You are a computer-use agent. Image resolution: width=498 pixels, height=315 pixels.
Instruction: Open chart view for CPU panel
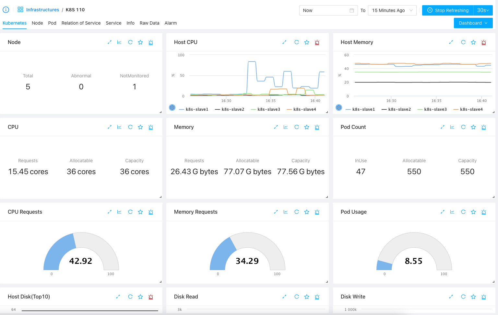[x=119, y=127]
